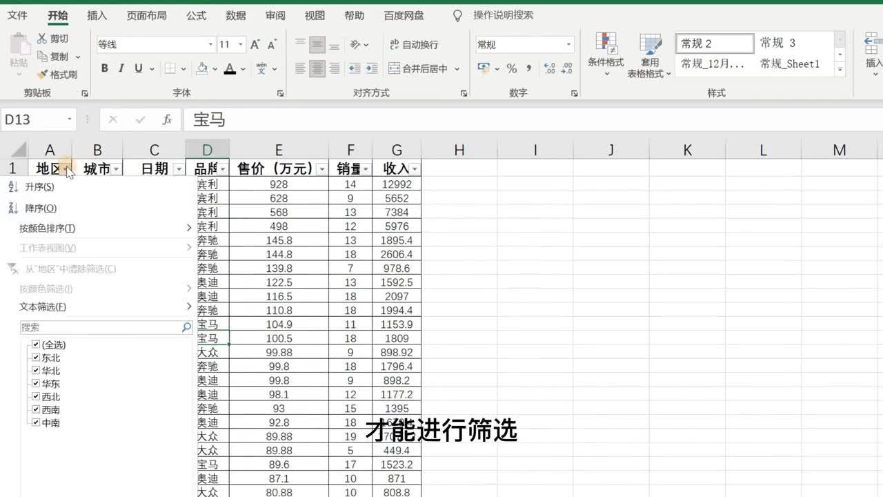
Task: Expand the Name Box dropdown arrow
Action: click(69, 120)
